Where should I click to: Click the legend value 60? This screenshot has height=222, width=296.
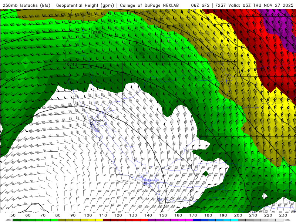tap(28, 215)
